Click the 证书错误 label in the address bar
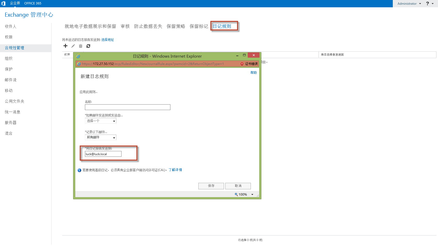The width and height of the screenshot is (438, 248). tap(251, 64)
